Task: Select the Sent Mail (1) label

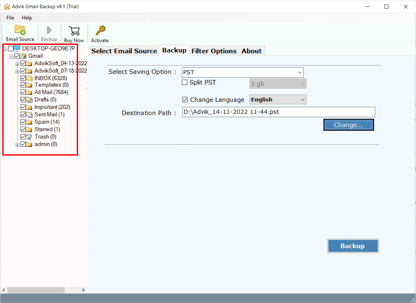Action: pos(49,114)
